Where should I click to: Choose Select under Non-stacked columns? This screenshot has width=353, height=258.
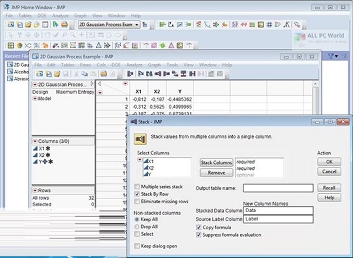[x=137, y=234]
